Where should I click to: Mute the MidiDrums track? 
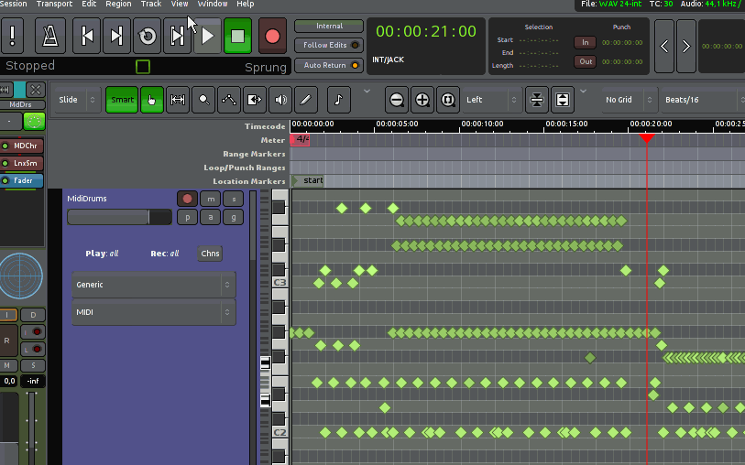211,199
